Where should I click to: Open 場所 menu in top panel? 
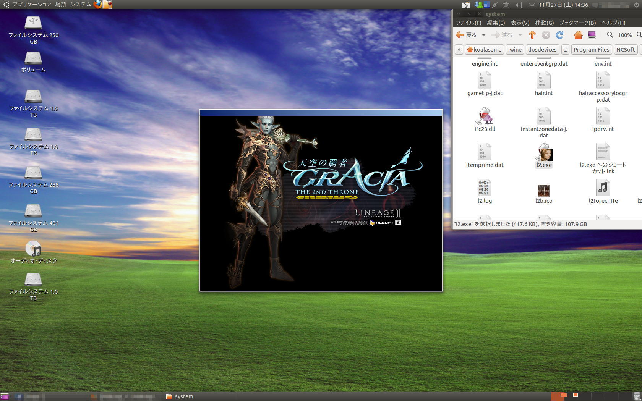(60, 4)
